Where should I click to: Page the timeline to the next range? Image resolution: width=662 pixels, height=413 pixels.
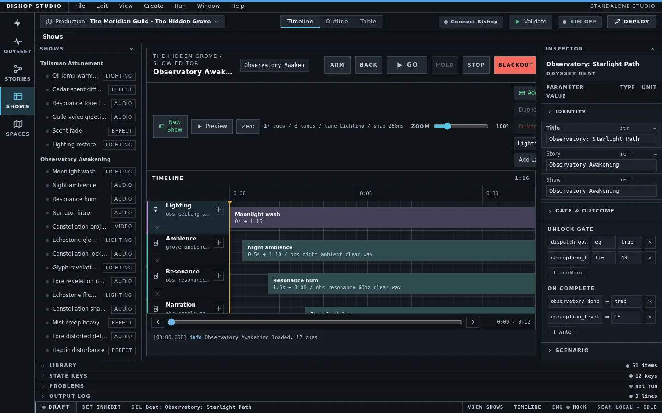point(473,322)
